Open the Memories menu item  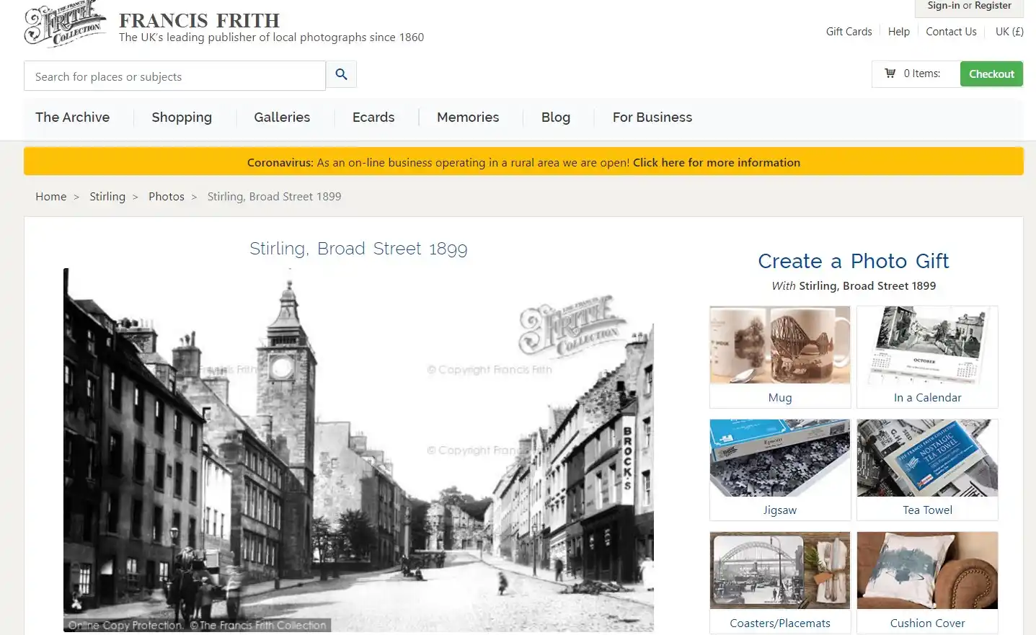[468, 117]
